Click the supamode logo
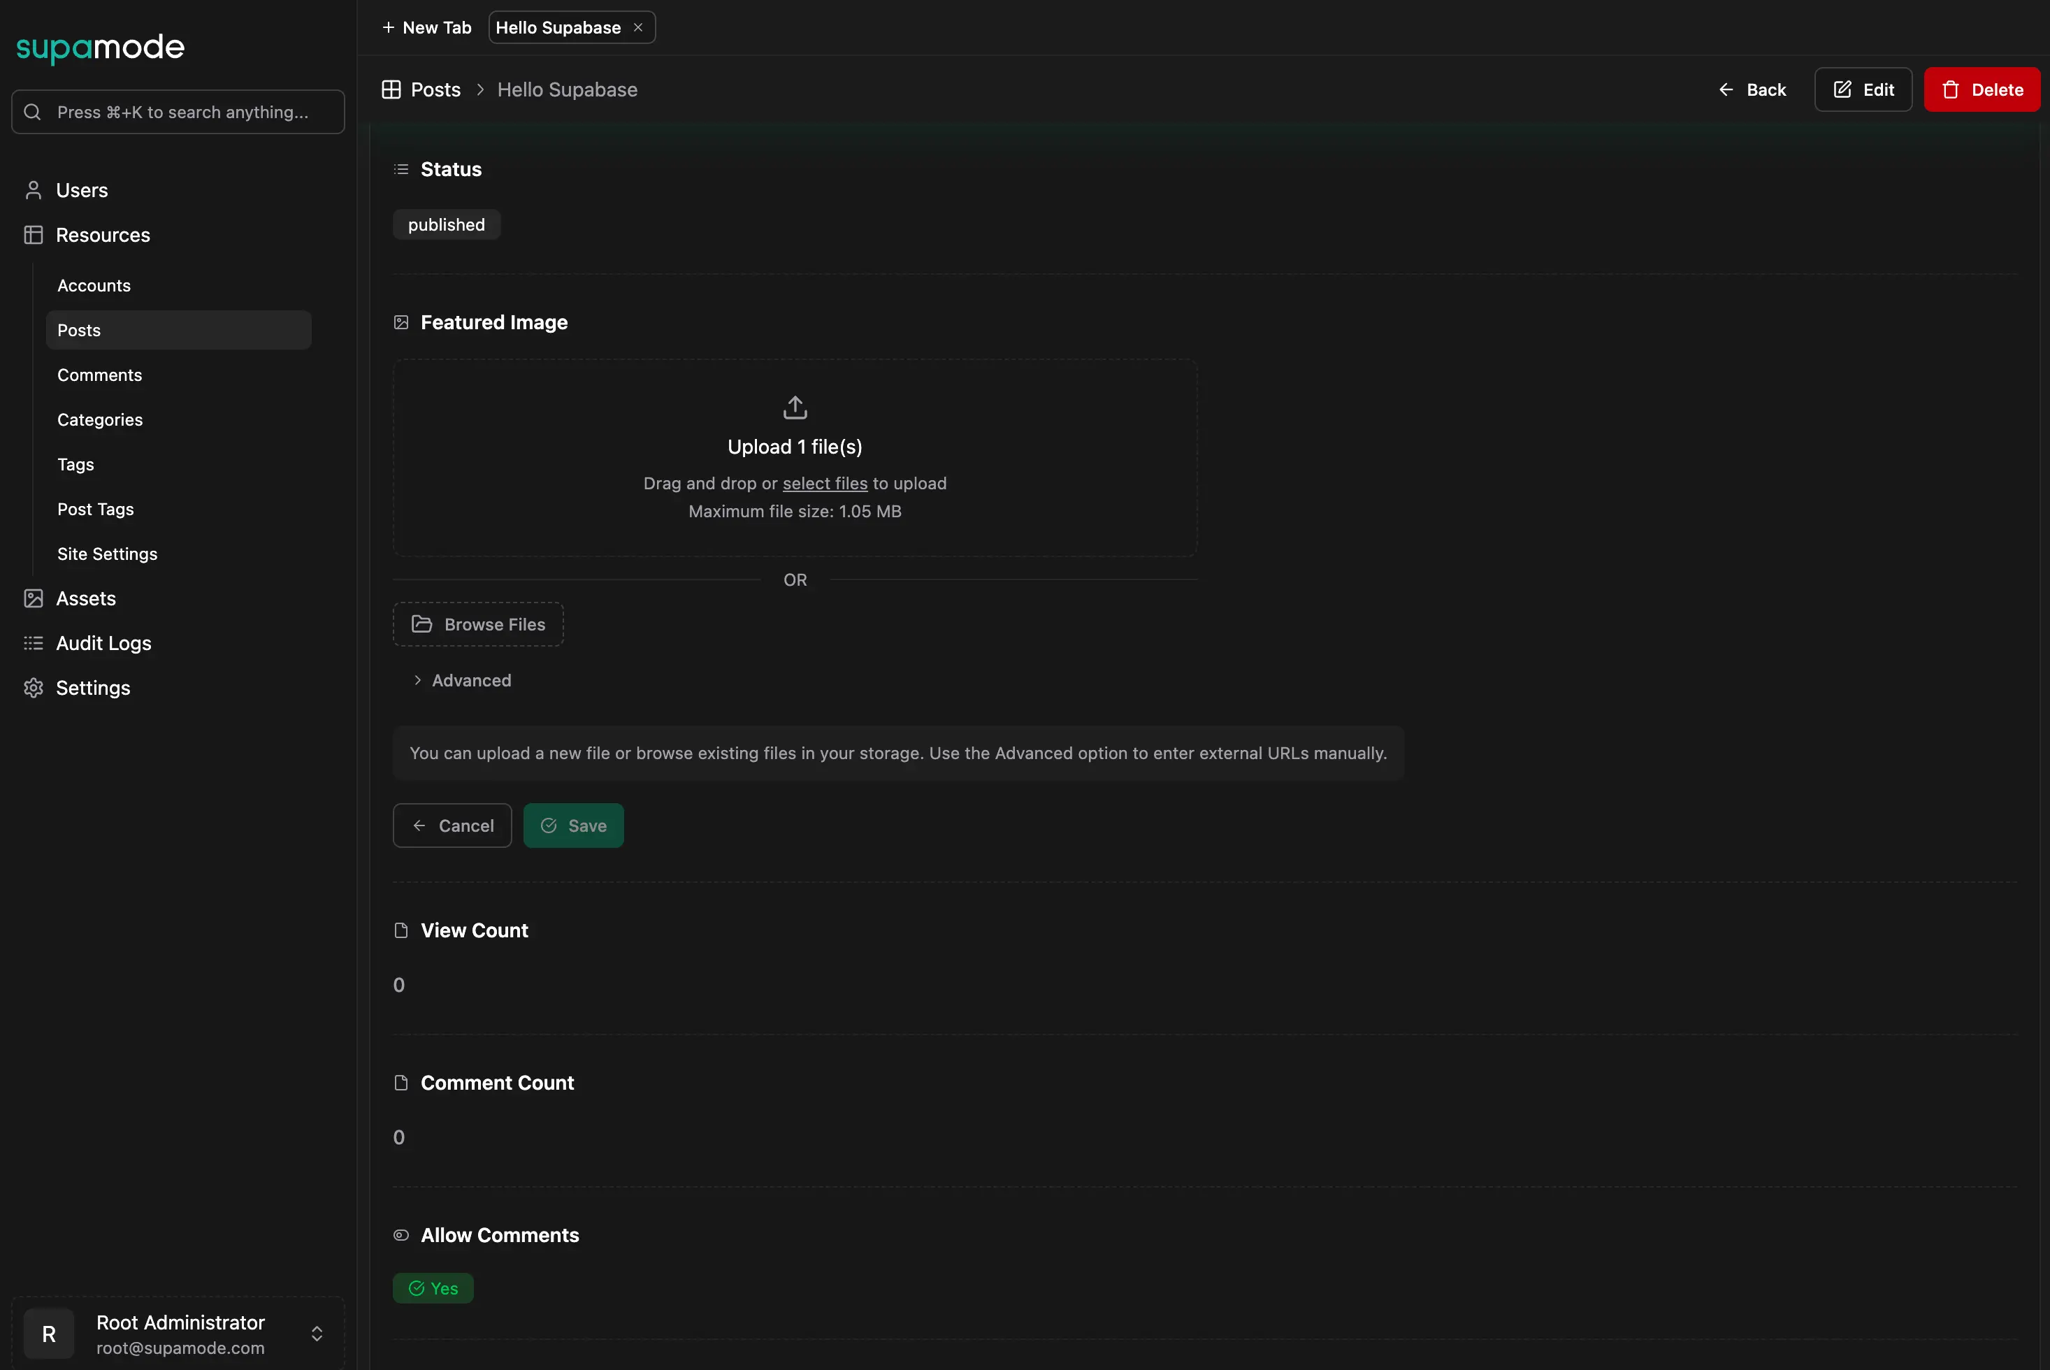The image size is (2050, 1370). click(99, 48)
